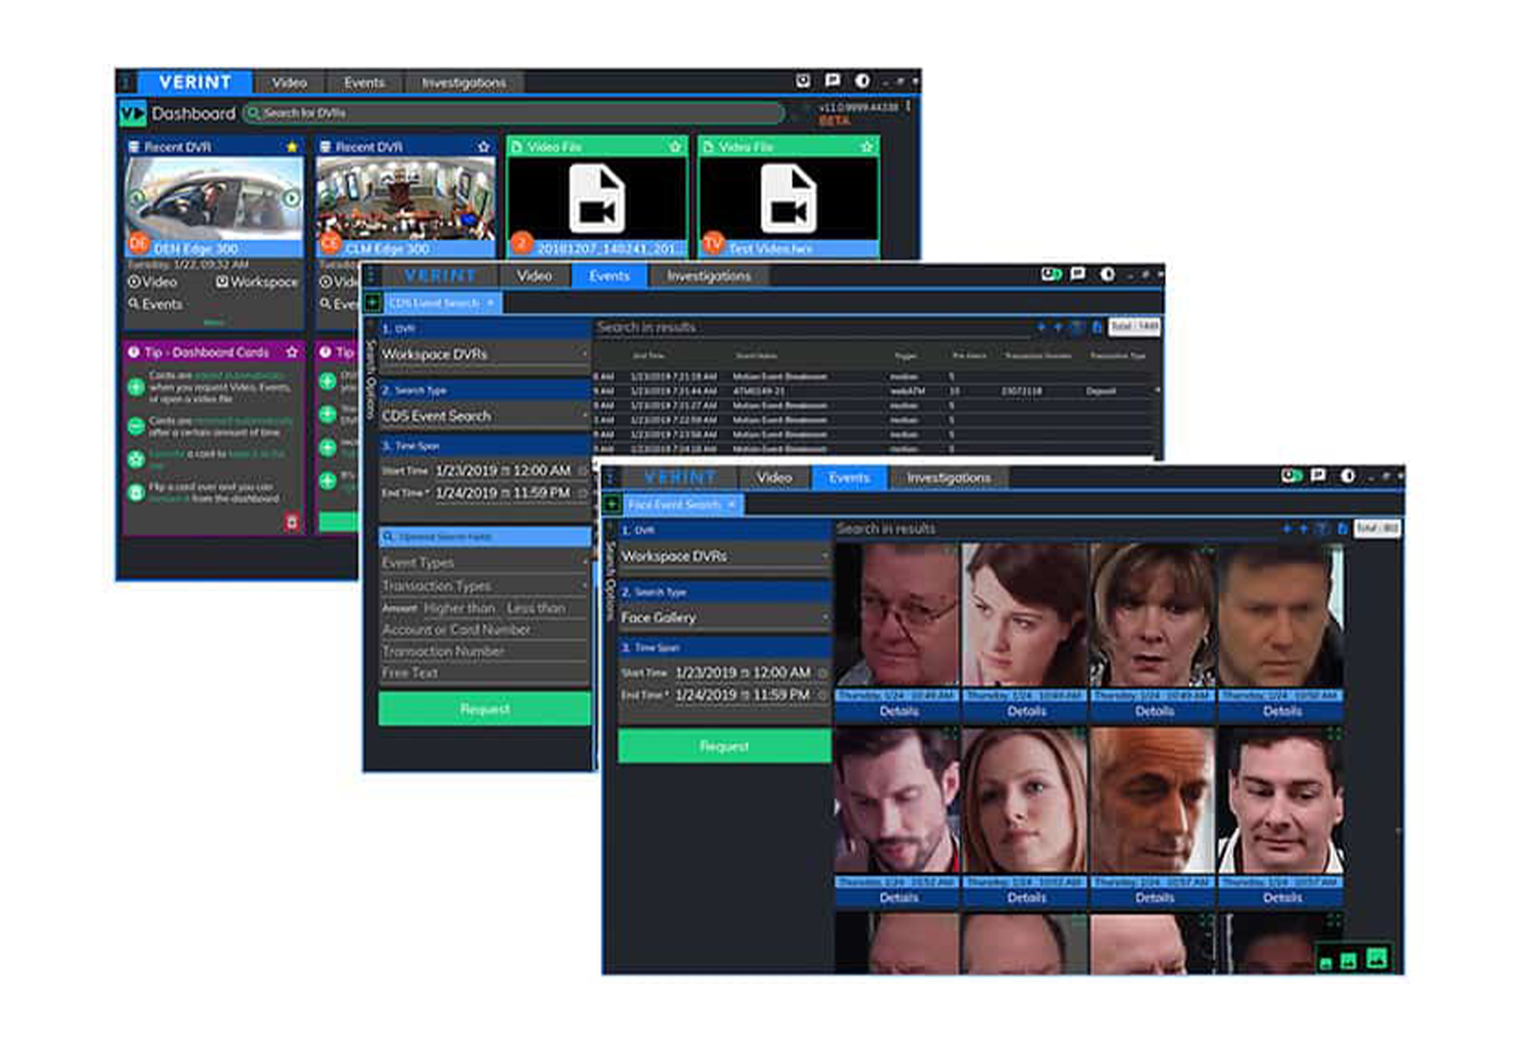Click the chat icon in Dashboard window header
The width and height of the screenshot is (1525, 1048).
coord(832,81)
